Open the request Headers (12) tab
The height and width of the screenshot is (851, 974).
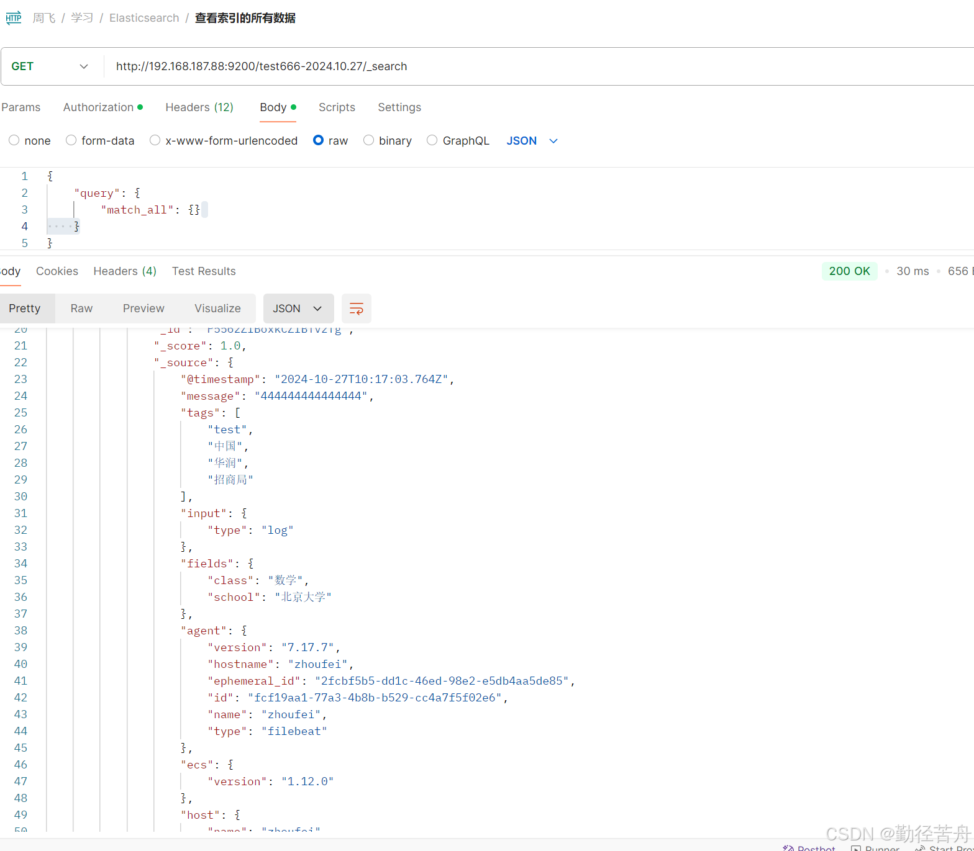(x=199, y=107)
